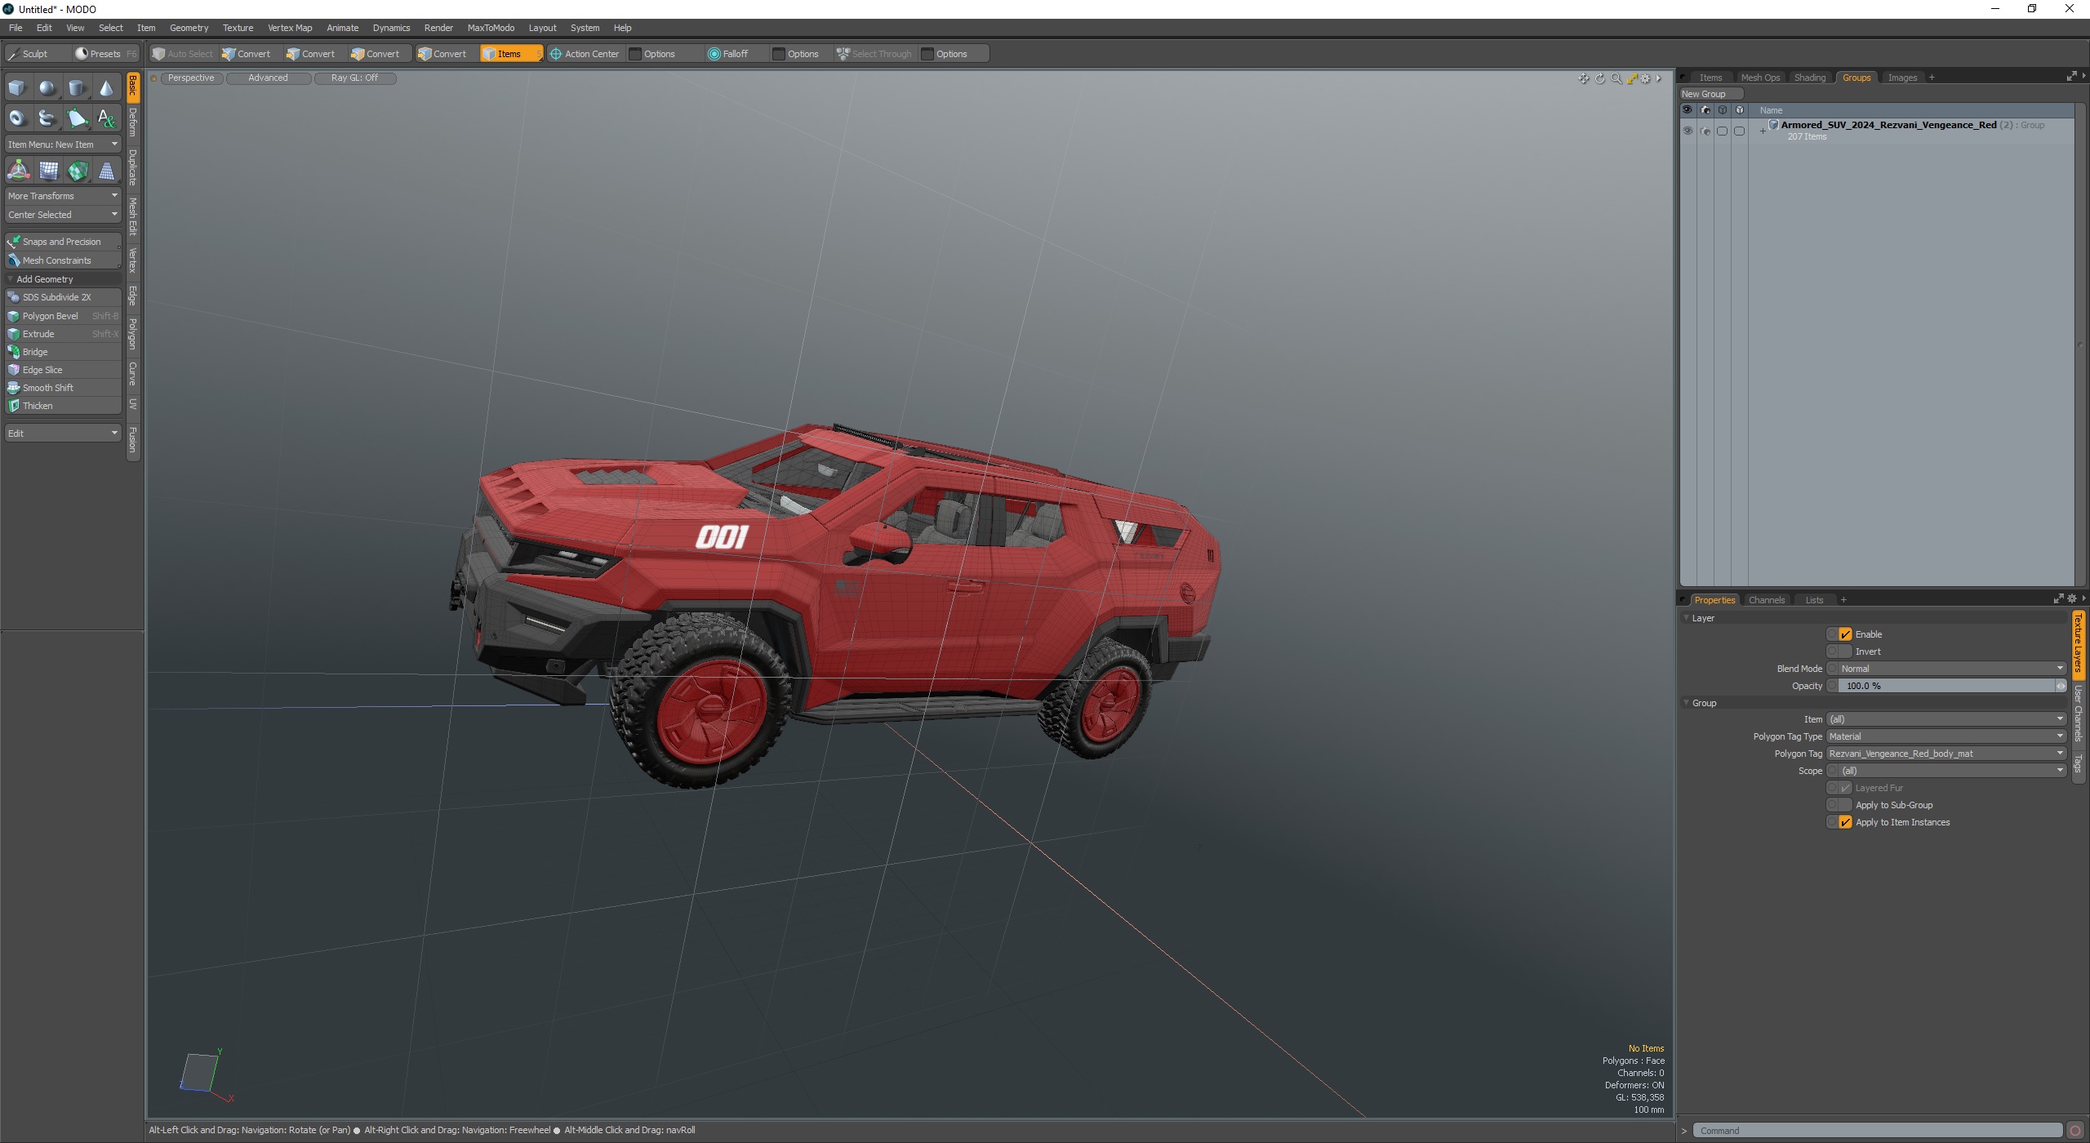Click the Sculpt button
Viewport: 2090px width, 1143px height.
pyautogui.click(x=35, y=54)
